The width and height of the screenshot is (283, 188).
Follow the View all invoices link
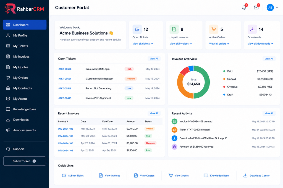(x=180, y=44)
